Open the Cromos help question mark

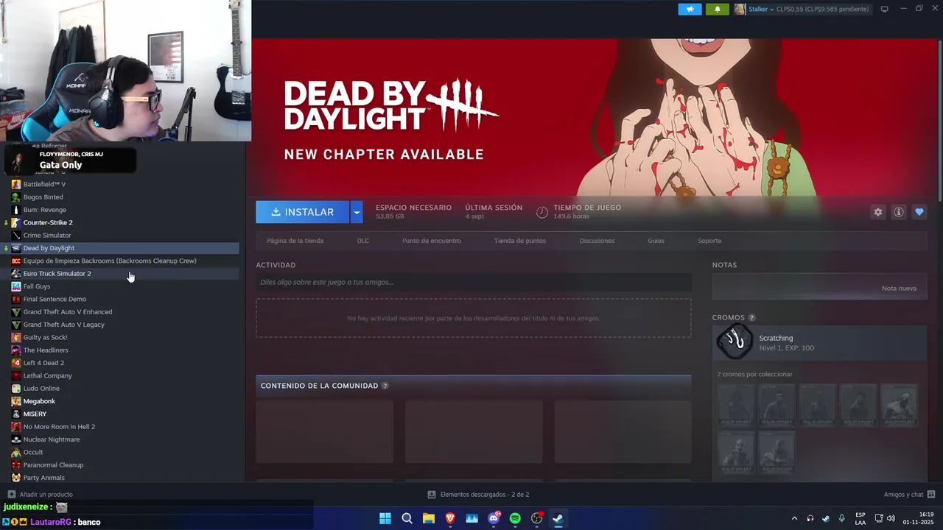click(751, 318)
